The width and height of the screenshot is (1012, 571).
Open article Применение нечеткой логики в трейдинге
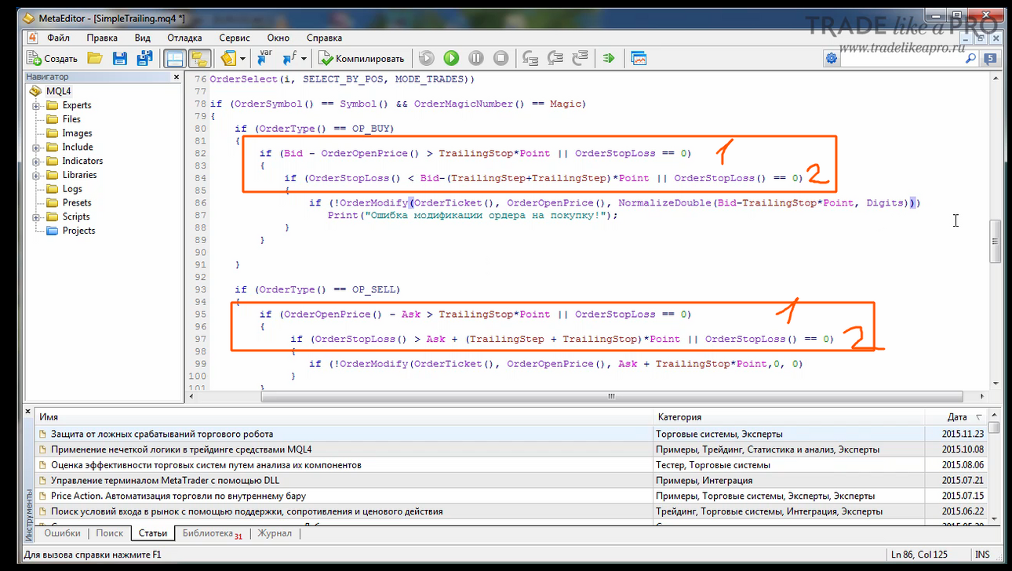pyautogui.click(x=181, y=449)
